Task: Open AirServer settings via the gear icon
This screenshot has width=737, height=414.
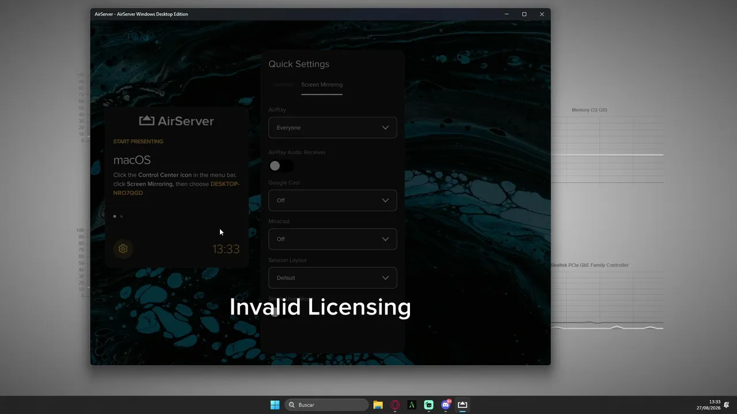Action: click(123, 248)
